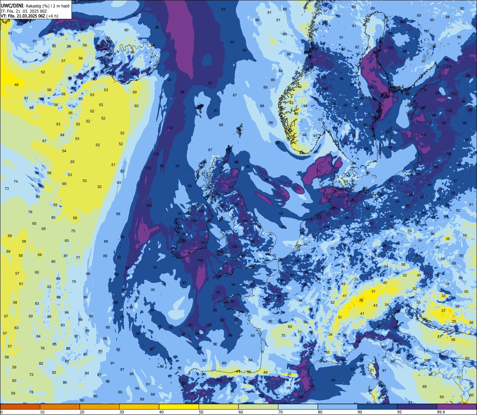Click the light blue 80–90 legend swatch
This screenshot has height=415, width=477.
(338, 406)
